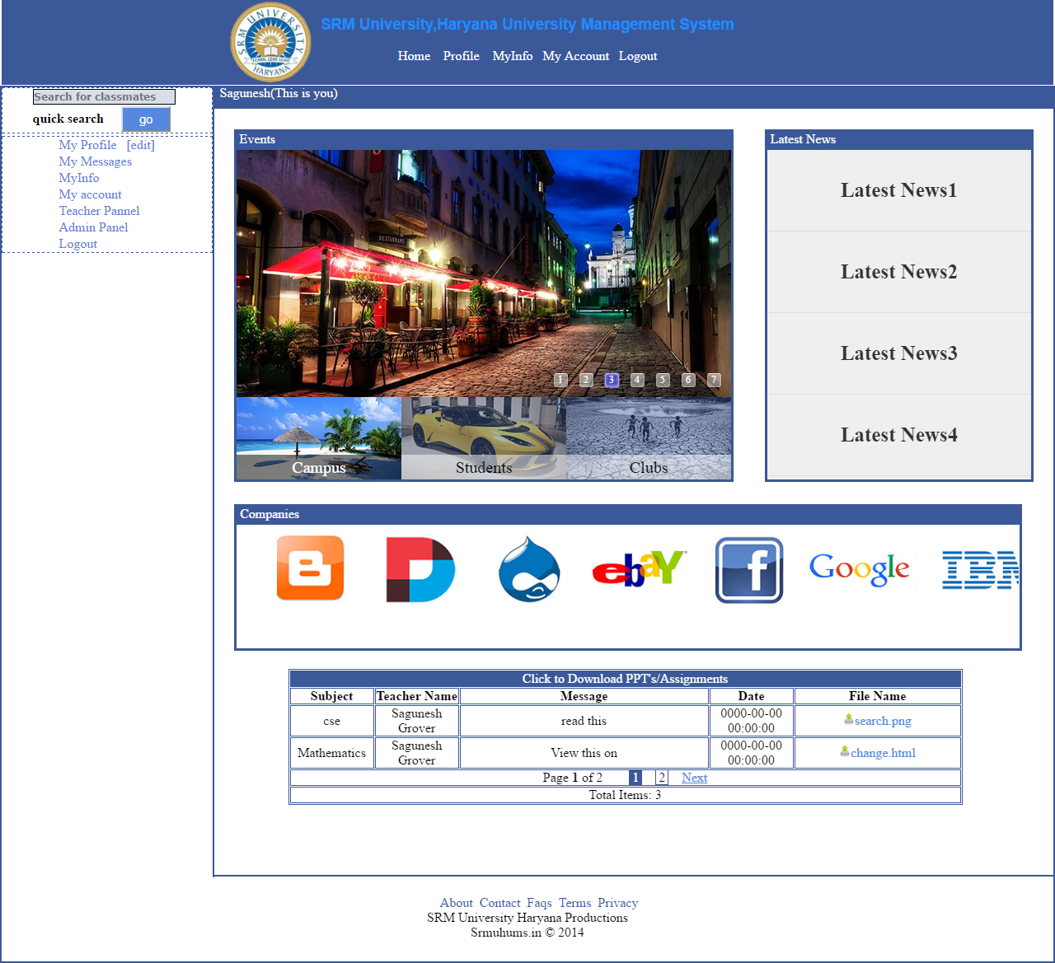1055x963 pixels.
Task: Focus the Search for classmates field
Action: 104,96
